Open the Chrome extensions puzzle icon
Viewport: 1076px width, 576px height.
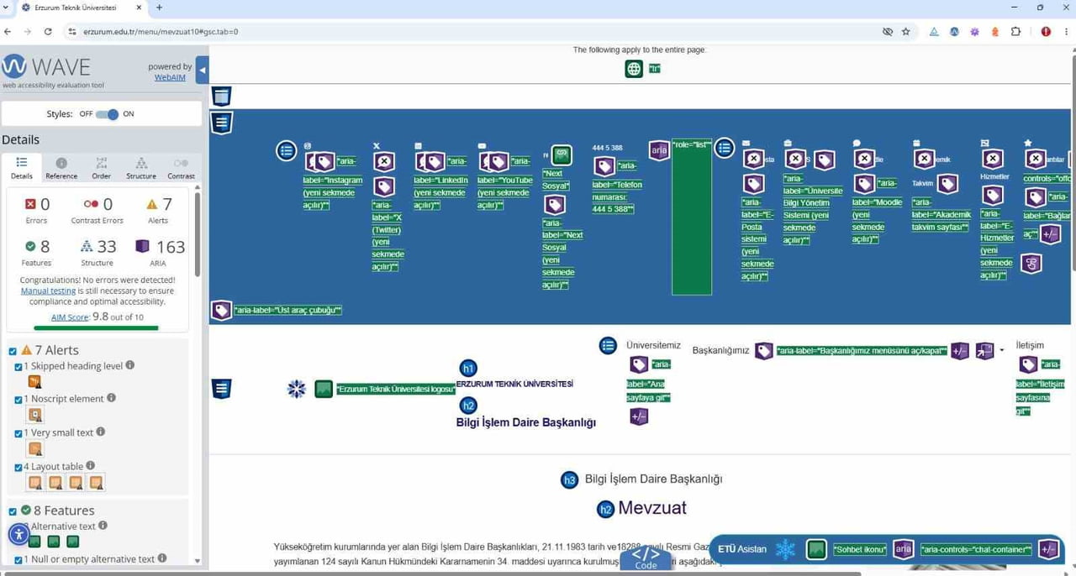(x=1015, y=32)
